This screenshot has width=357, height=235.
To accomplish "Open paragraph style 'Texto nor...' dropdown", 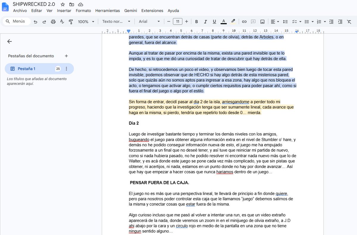I will (116, 22).
